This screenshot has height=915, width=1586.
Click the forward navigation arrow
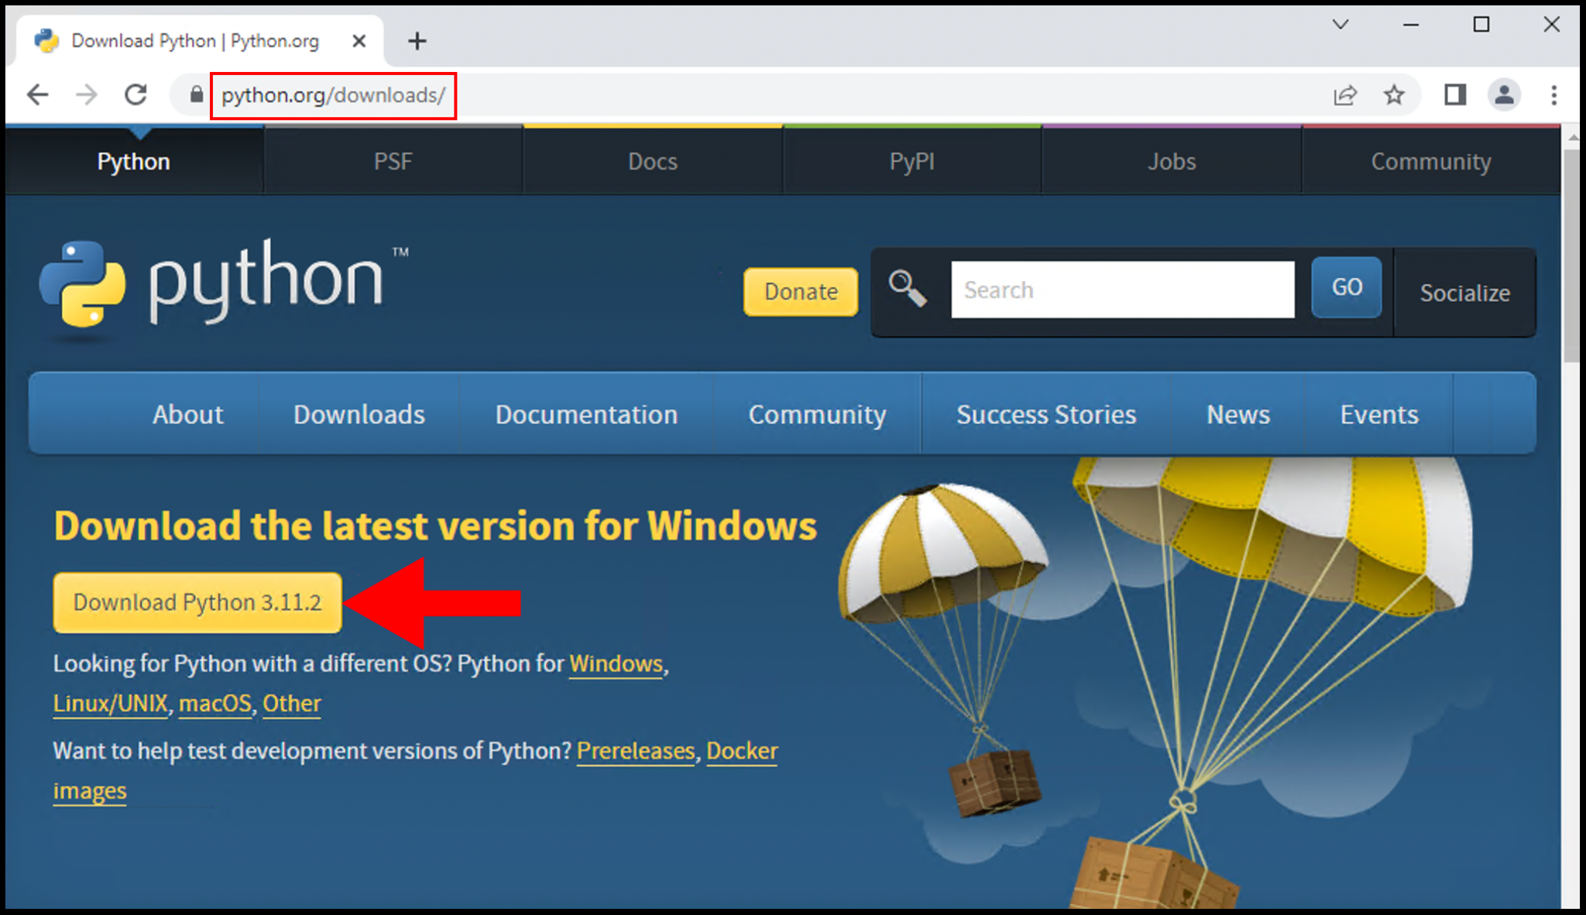coord(87,94)
